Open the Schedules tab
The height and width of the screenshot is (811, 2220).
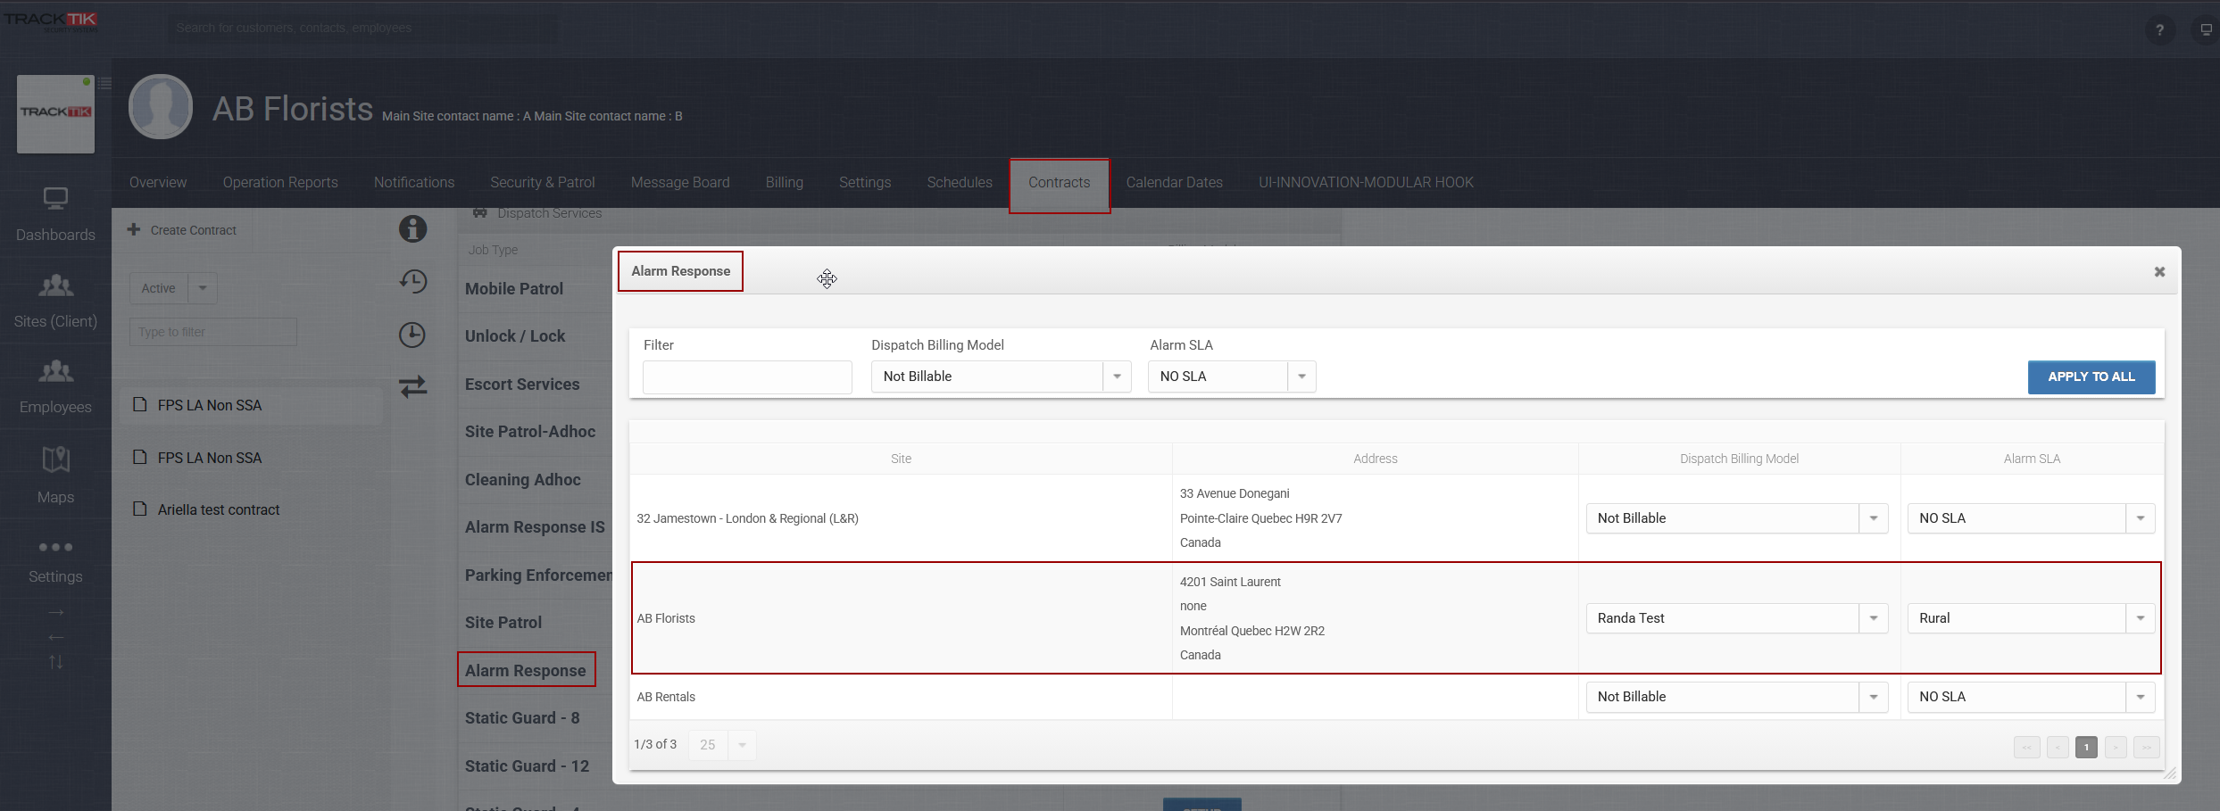click(x=960, y=182)
